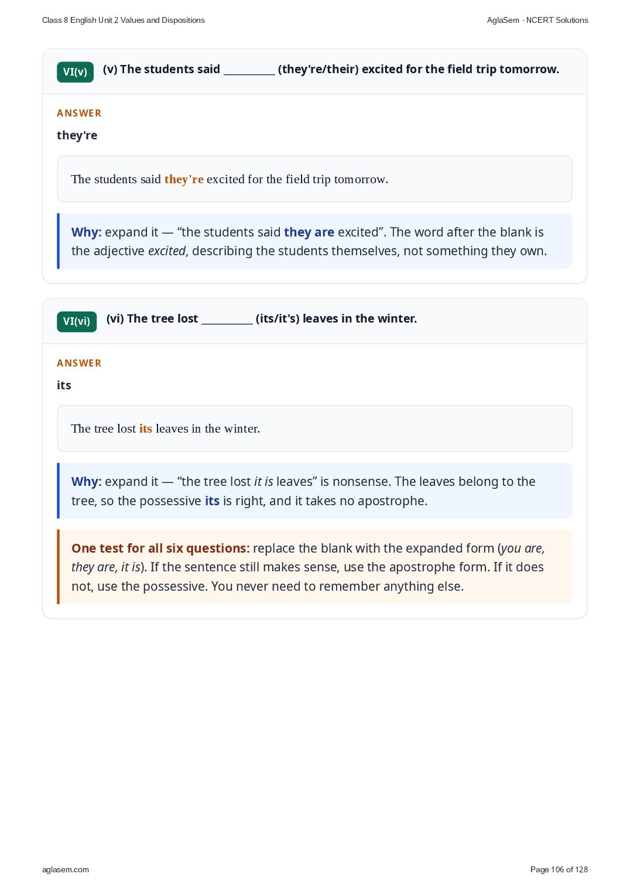Click the bold answer word "its"

pos(64,385)
